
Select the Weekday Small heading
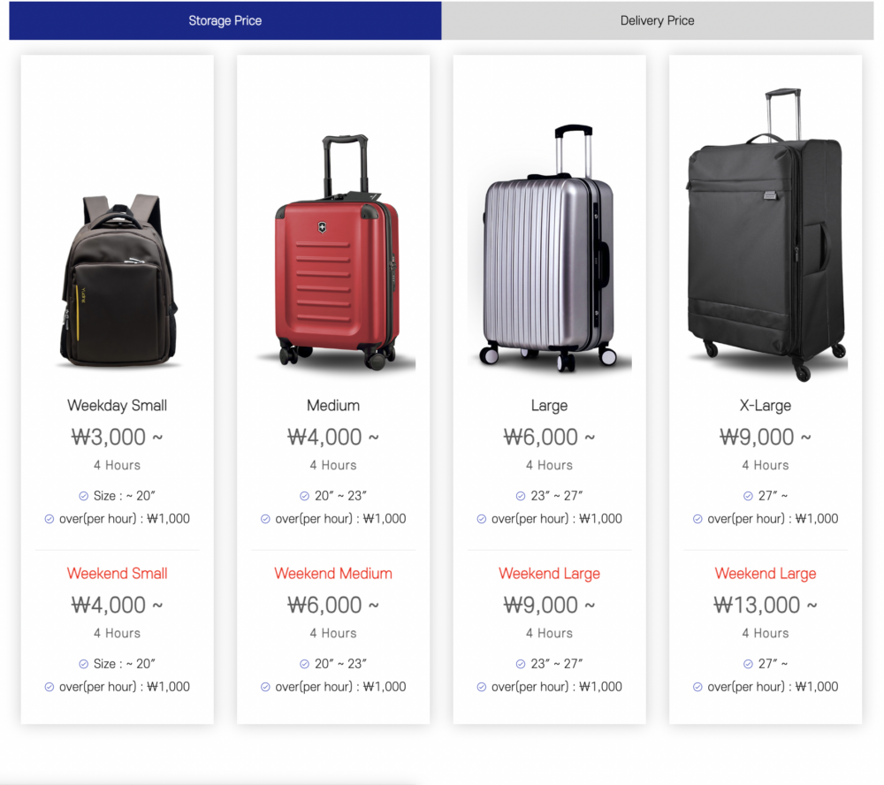tap(118, 406)
